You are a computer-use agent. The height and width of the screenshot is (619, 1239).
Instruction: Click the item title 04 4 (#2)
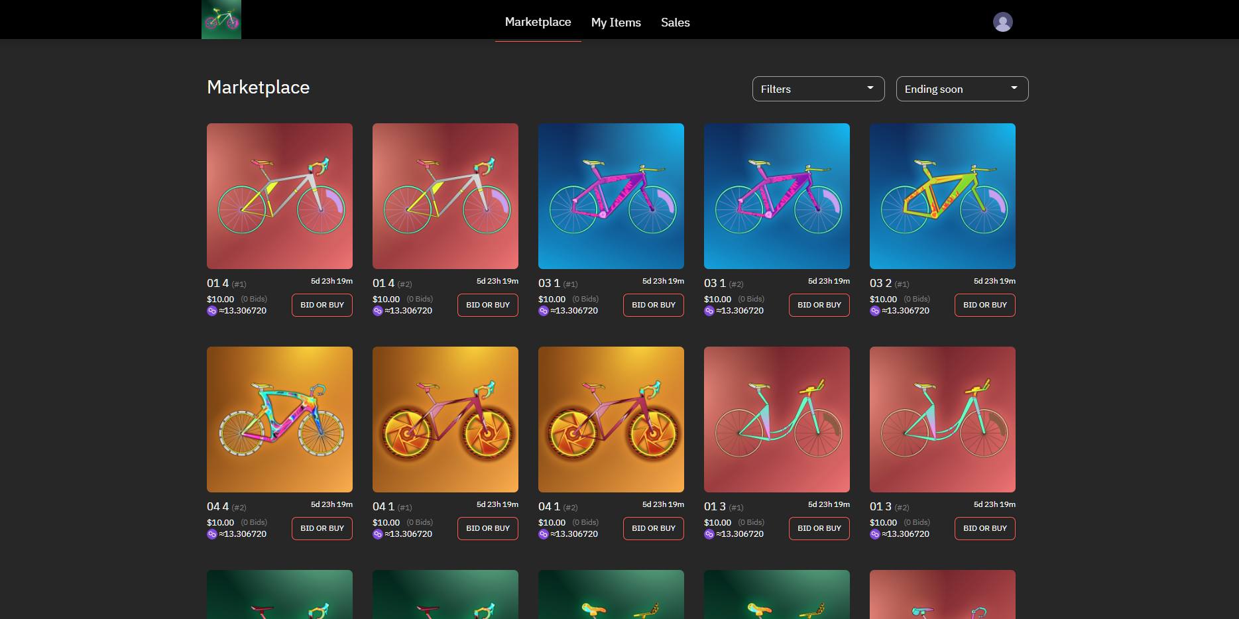click(x=227, y=507)
